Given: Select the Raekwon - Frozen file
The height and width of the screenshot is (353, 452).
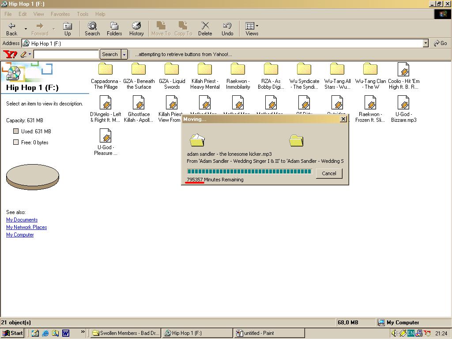Looking at the screenshot, I should (370, 109).
